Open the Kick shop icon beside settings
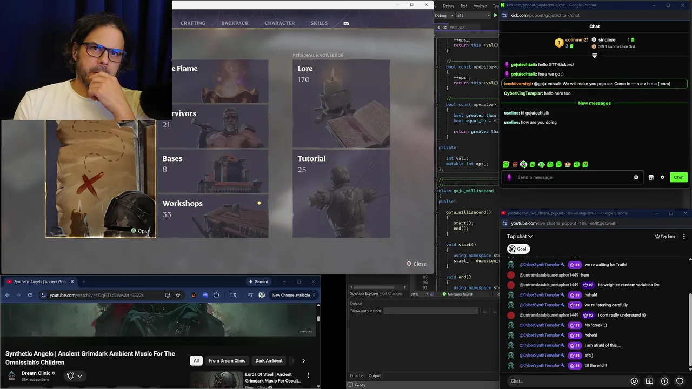The image size is (692, 389). point(651,177)
